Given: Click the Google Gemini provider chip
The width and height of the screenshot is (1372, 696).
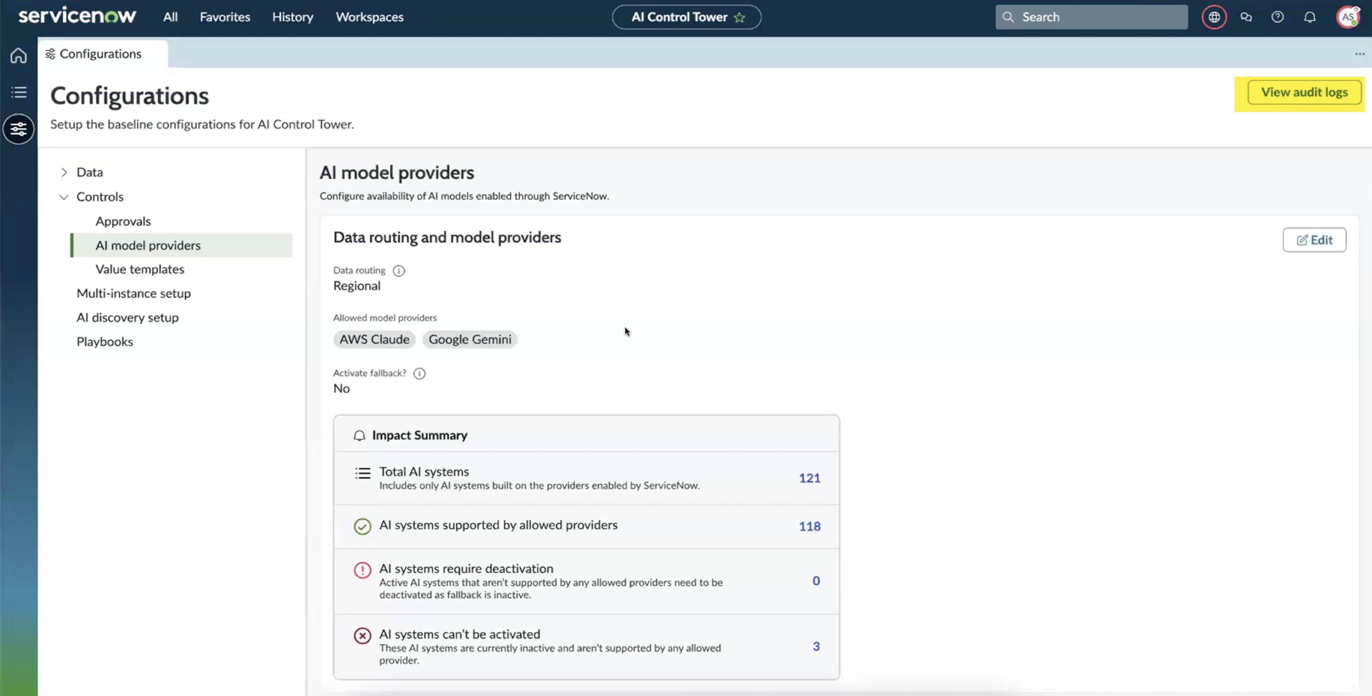Looking at the screenshot, I should (469, 340).
